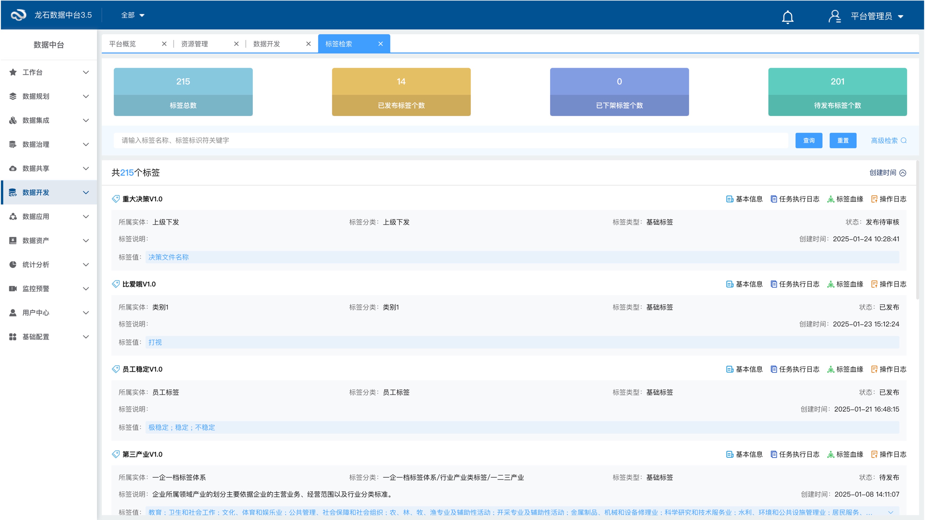
Task: Click tag value 决策文件名称
Action: click(x=168, y=257)
